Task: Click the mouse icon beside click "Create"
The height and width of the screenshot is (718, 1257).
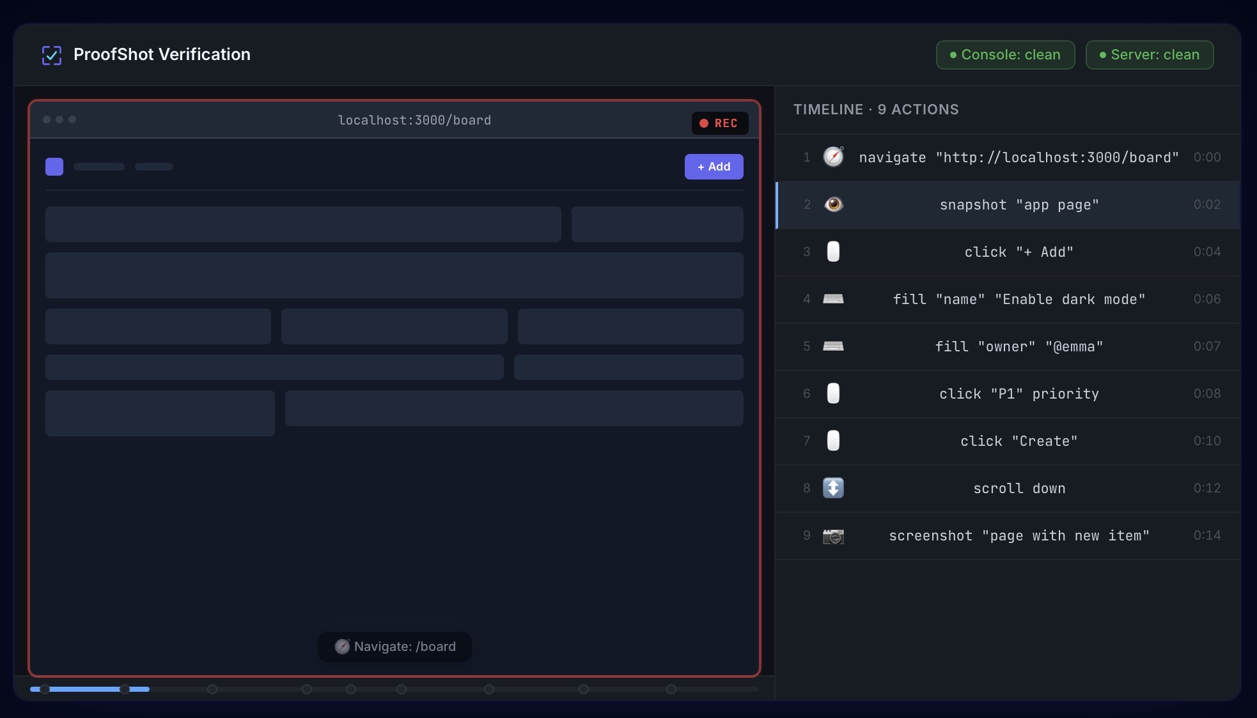Action: point(833,441)
